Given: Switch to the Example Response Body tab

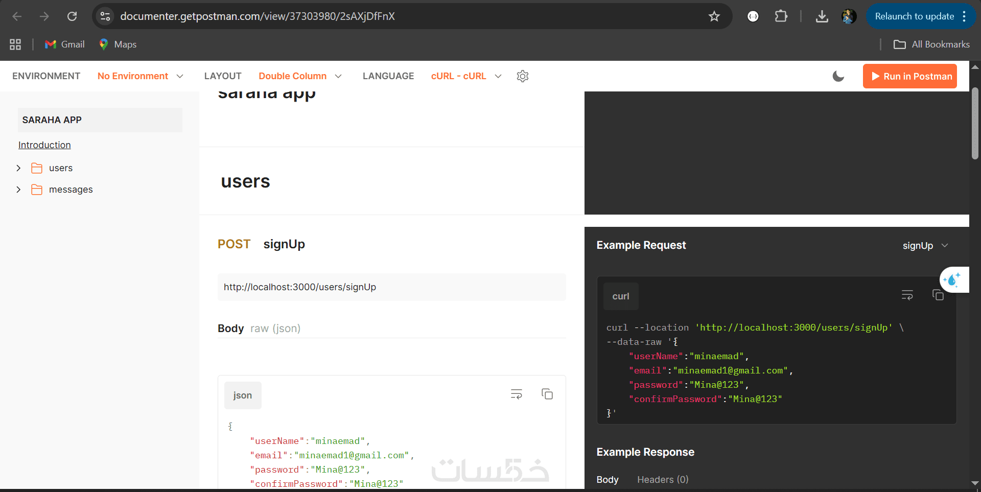Looking at the screenshot, I should click(x=608, y=480).
